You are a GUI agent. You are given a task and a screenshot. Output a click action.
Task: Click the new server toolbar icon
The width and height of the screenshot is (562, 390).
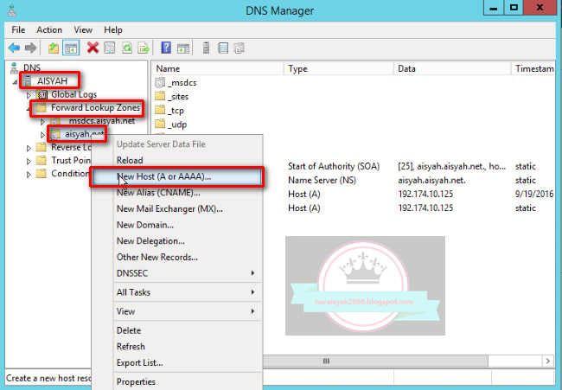tap(206, 48)
